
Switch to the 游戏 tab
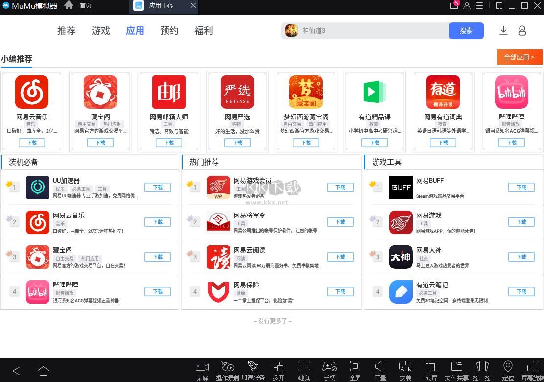100,30
